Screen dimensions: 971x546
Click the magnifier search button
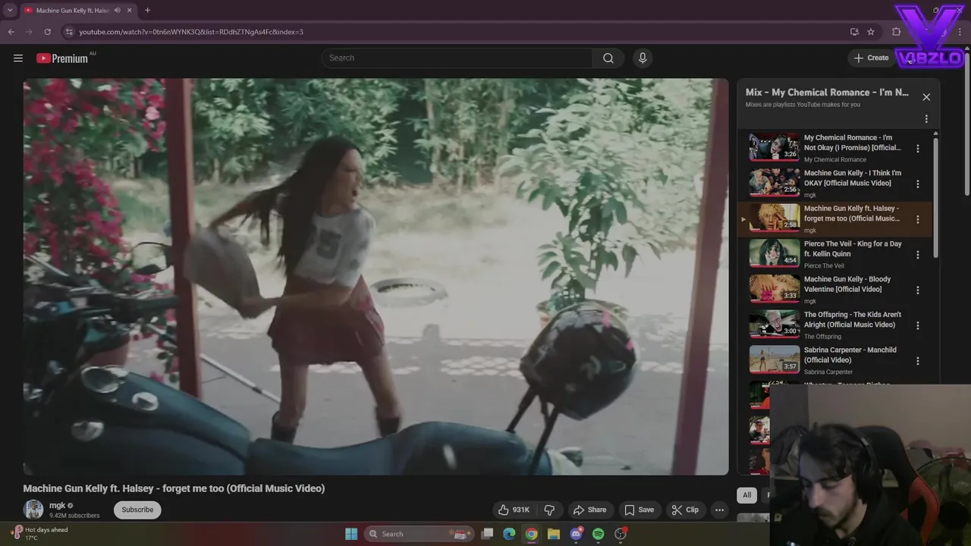coord(608,58)
